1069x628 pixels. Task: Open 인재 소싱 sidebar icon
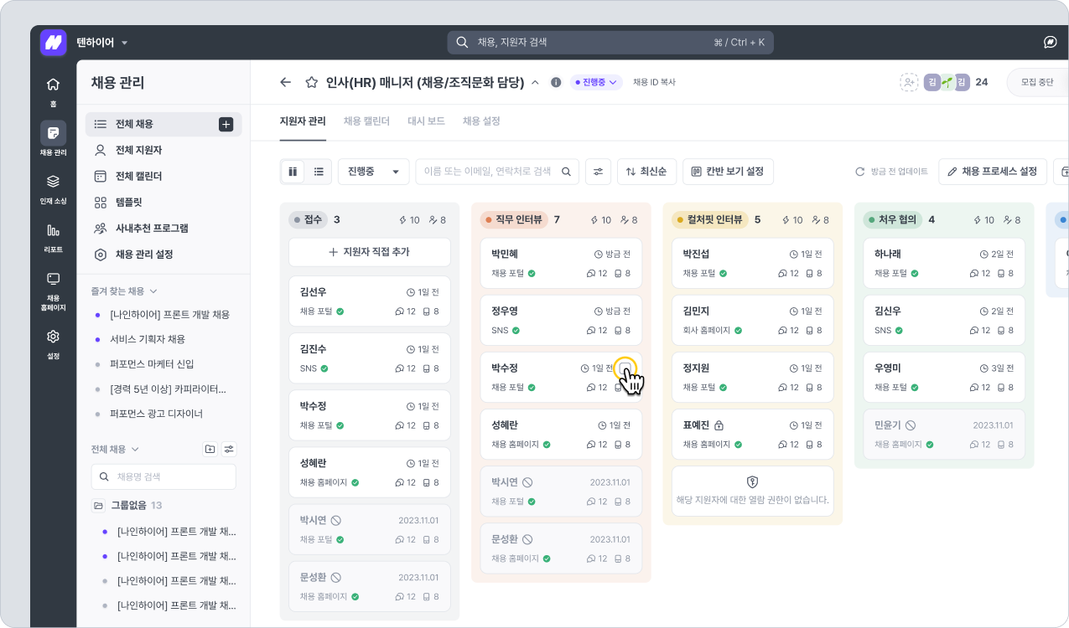[53, 188]
